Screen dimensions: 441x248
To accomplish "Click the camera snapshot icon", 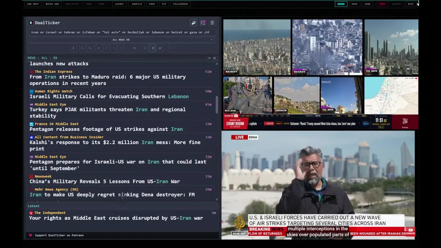I will tap(160, 48).
